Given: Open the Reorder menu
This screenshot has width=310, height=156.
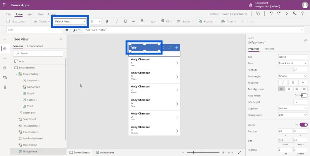Looking at the screenshot, I should (x=207, y=21).
